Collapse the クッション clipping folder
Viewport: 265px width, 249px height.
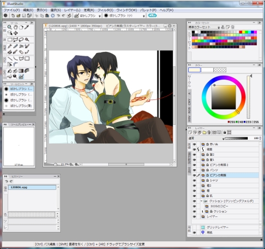click(x=202, y=201)
